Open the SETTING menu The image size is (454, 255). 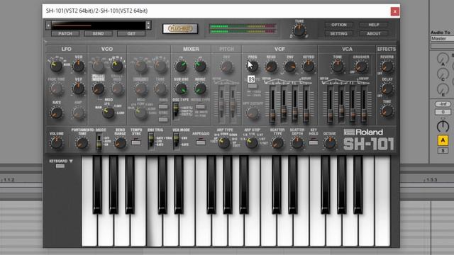pyautogui.click(x=339, y=34)
